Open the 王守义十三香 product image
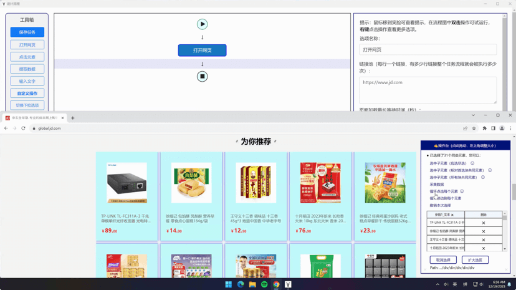This screenshot has height=290, width=516. click(256, 183)
